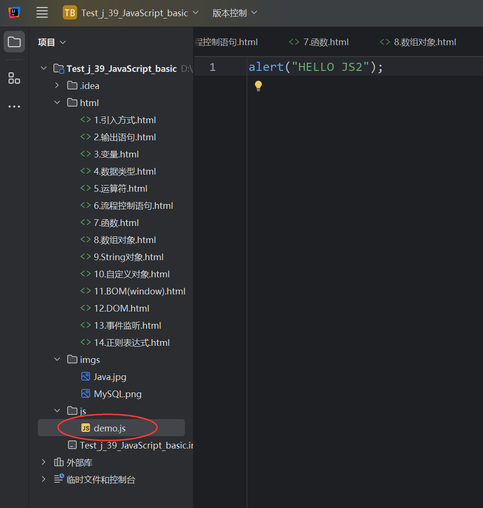Image resolution: width=483 pixels, height=508 pixels.
Task: Expand the .idea folder
Action: coord(57,85)
